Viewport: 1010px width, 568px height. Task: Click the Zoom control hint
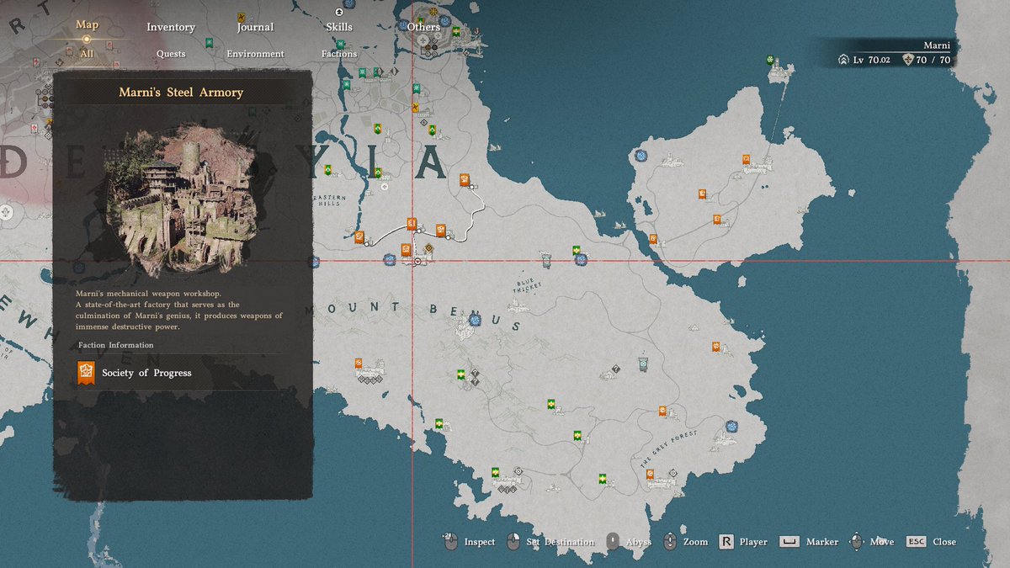click(685, 542)
